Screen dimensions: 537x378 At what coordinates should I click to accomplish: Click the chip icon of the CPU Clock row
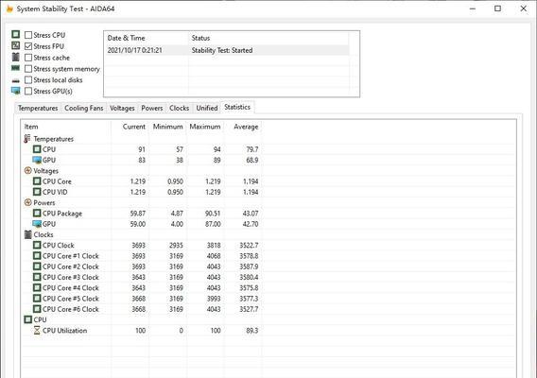37,245
